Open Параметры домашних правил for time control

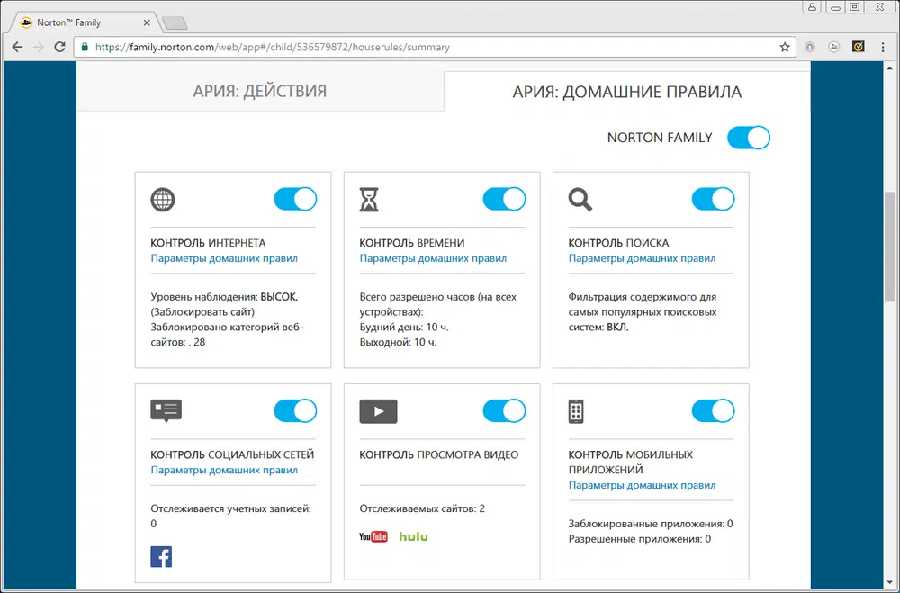pyautogui.click(x=433, y=258)
